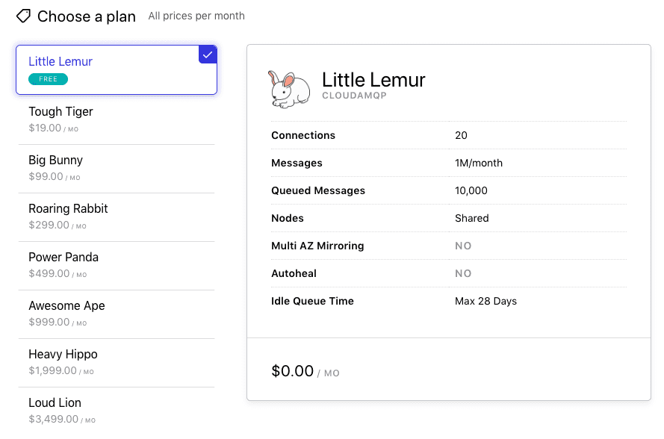
Task: Click the Little Lemur rabbit logo
Action: (289, 89)
